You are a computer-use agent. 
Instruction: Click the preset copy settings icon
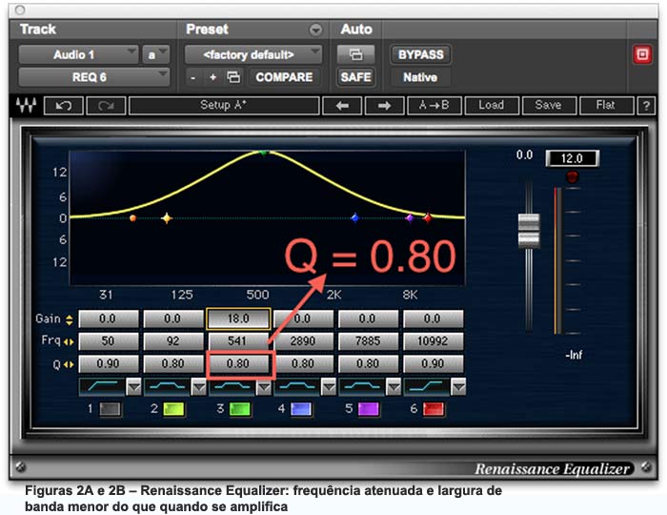[x=233, y=77]
